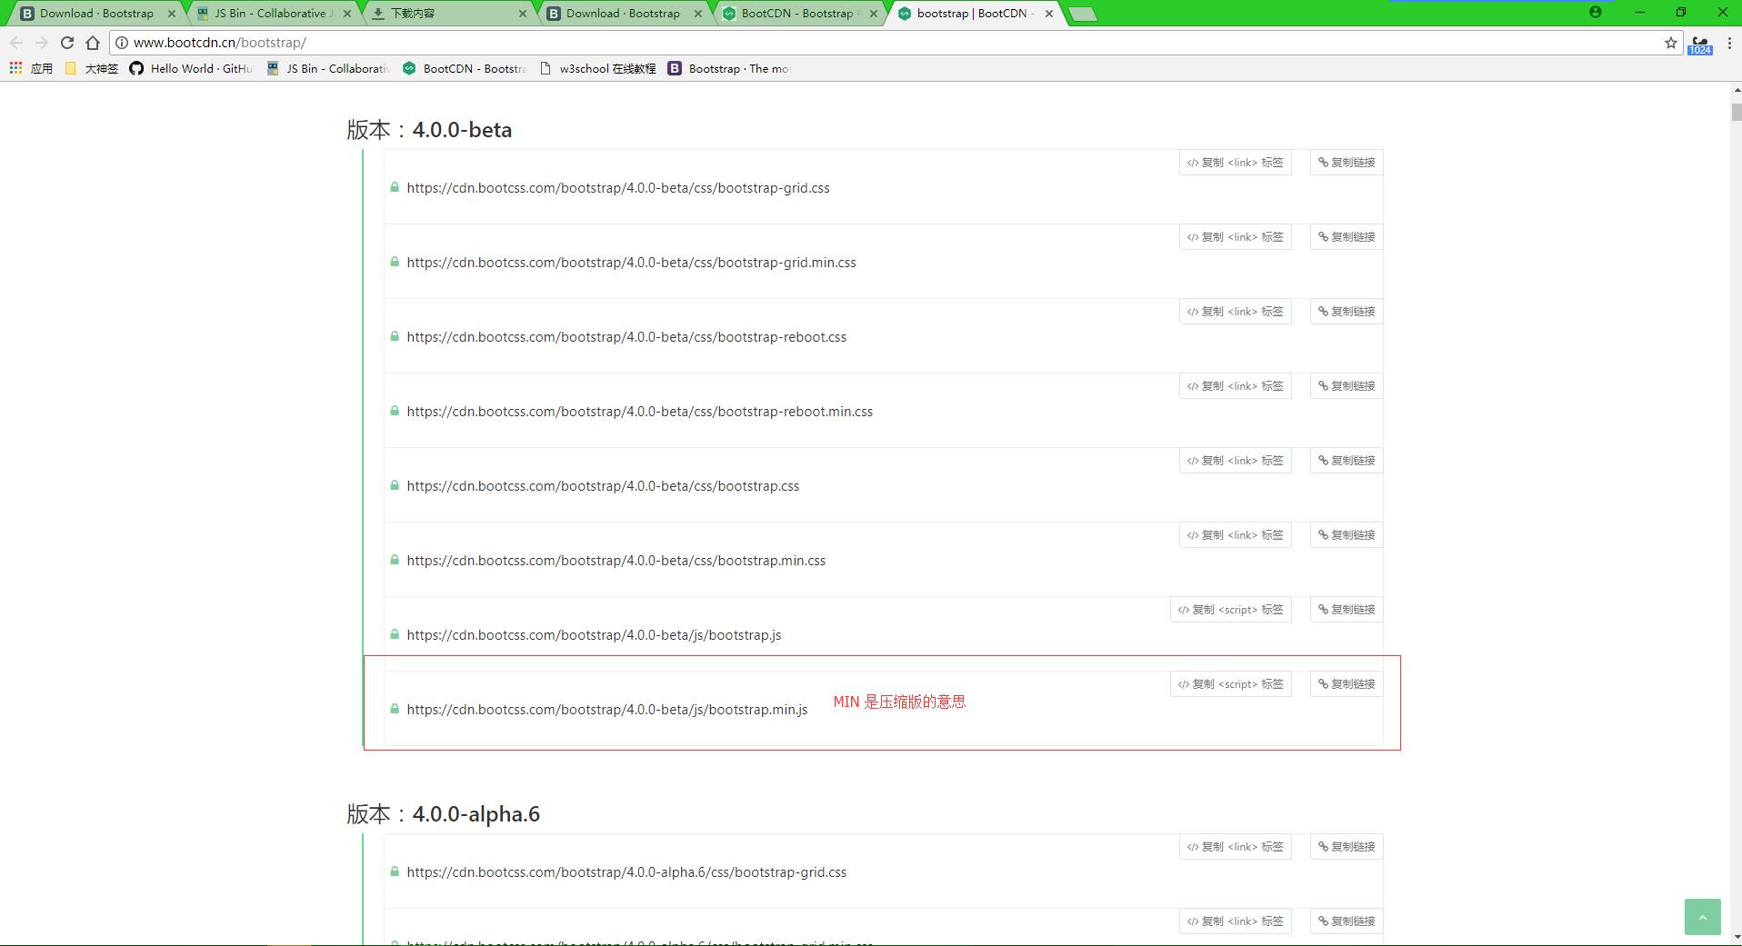Copy link for beta bootstrap-grid.css via 复制链接

click(1347, 163)
